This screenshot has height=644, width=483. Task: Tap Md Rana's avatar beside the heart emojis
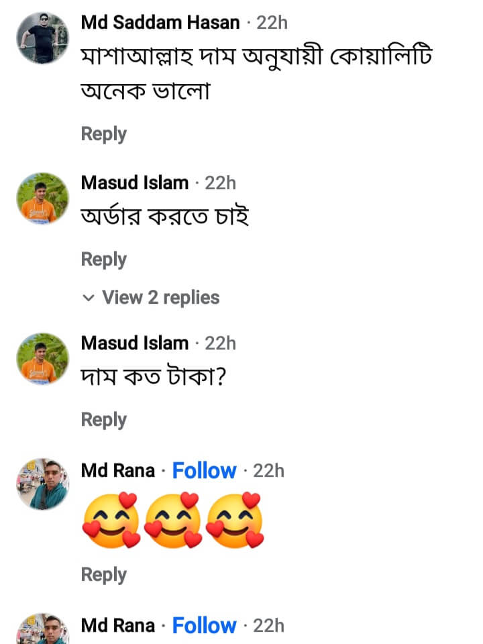click(42, 484)
